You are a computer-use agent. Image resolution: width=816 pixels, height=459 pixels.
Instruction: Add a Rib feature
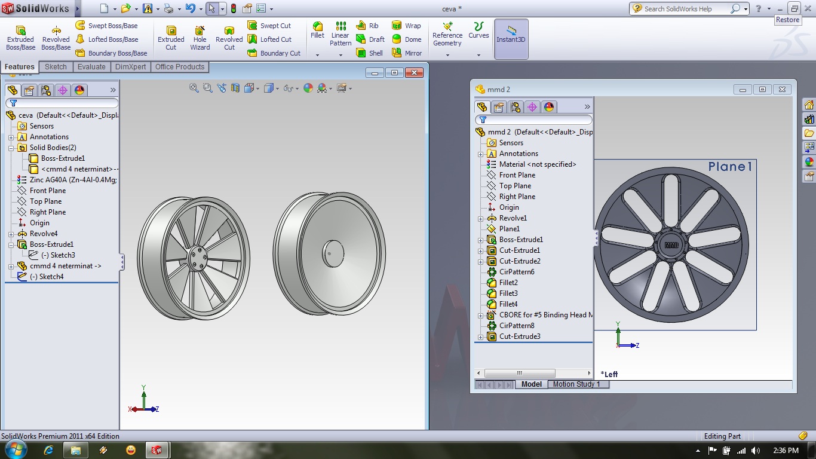pyautogui.click(x=367, y=26)
